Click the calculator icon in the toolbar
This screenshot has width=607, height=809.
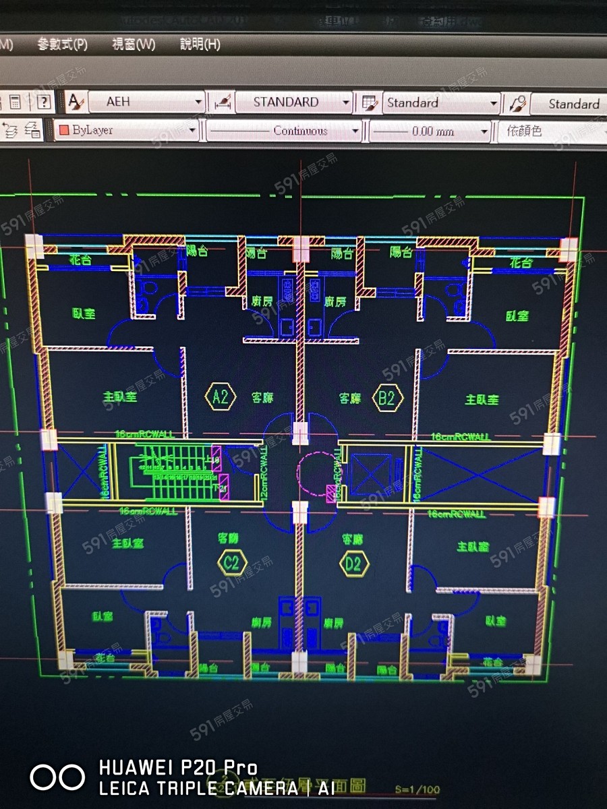coord(15,102)
